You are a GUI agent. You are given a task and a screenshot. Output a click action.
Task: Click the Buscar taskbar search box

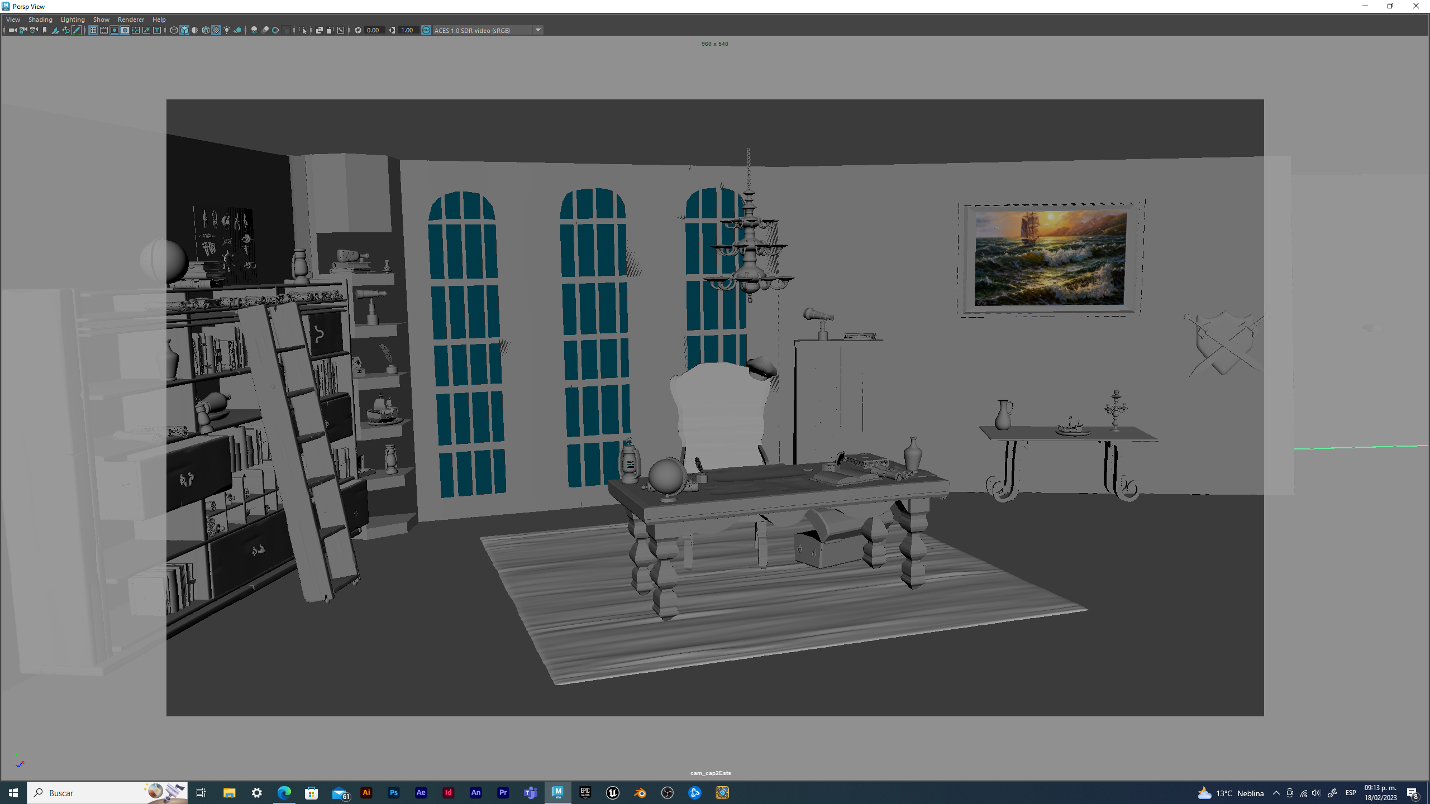pos(89,793)
